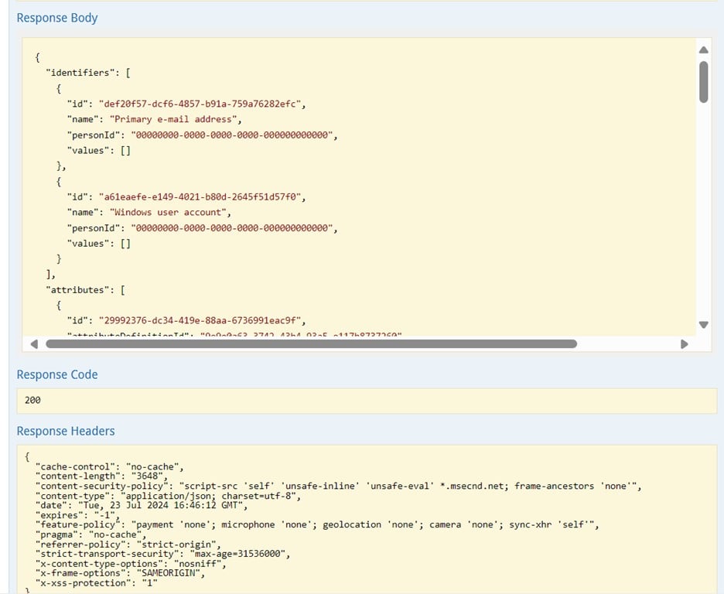Click the vertical scrollbar up arrow

(x=703, y=50)
